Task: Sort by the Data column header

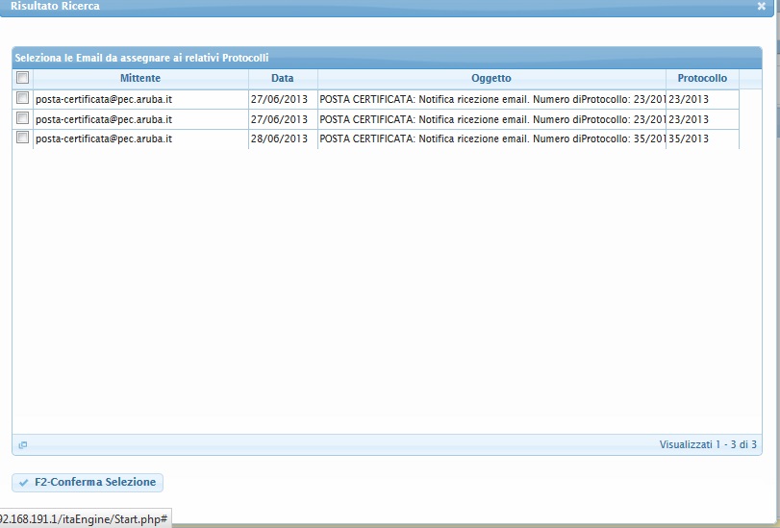Action: coord(282,78)
